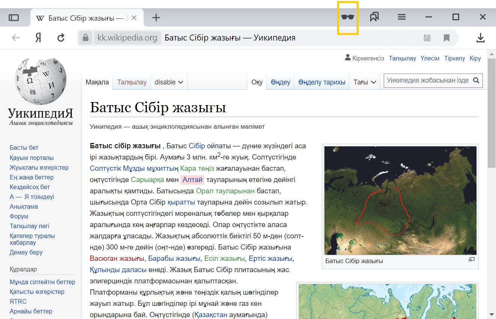
Task: Follow the Ертіс жазығы link
Action: point(270,259)
